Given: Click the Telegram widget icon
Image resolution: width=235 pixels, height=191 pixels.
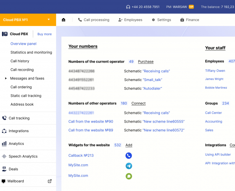Looking at the screenshot, I should coord(129,166).
